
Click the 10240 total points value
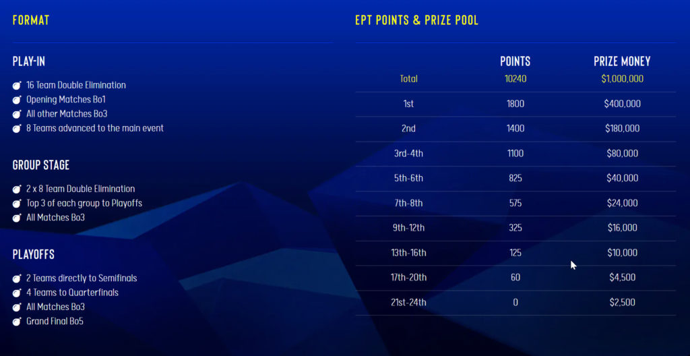515,79
